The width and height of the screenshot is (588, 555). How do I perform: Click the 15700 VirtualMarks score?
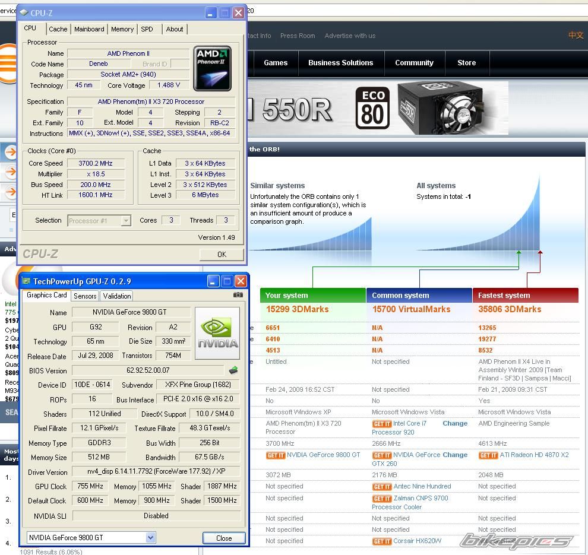[x=412, y=309]
